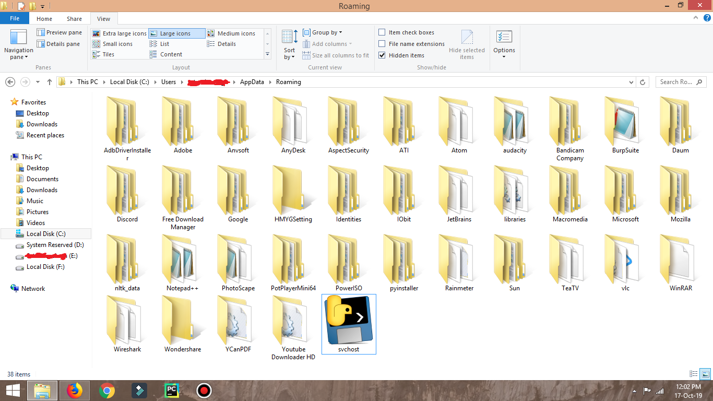Open the svchost Python file icon
The height and width of the screenshot is (401, 713).
click(x=349, y=324)
